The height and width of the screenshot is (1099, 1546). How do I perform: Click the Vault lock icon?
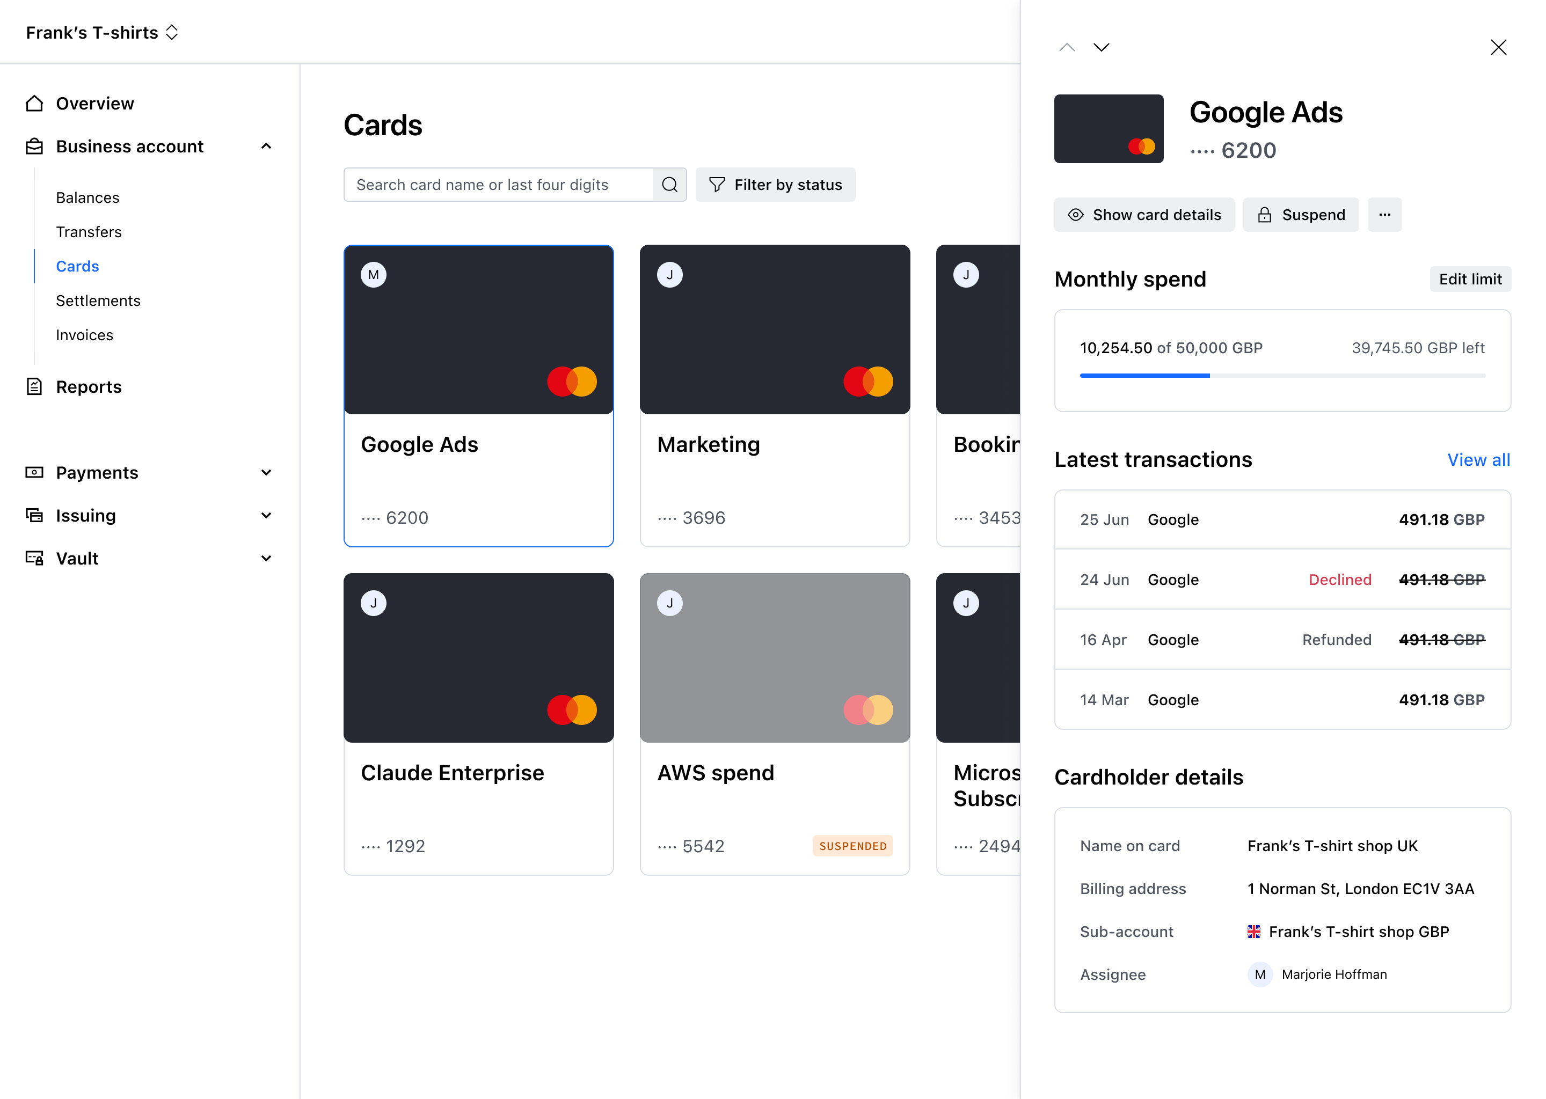[34, 558]
